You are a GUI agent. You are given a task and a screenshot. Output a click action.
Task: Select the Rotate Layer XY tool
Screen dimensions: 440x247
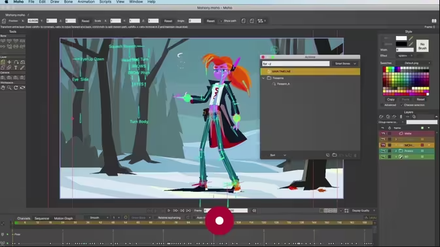tap(23, 62)
